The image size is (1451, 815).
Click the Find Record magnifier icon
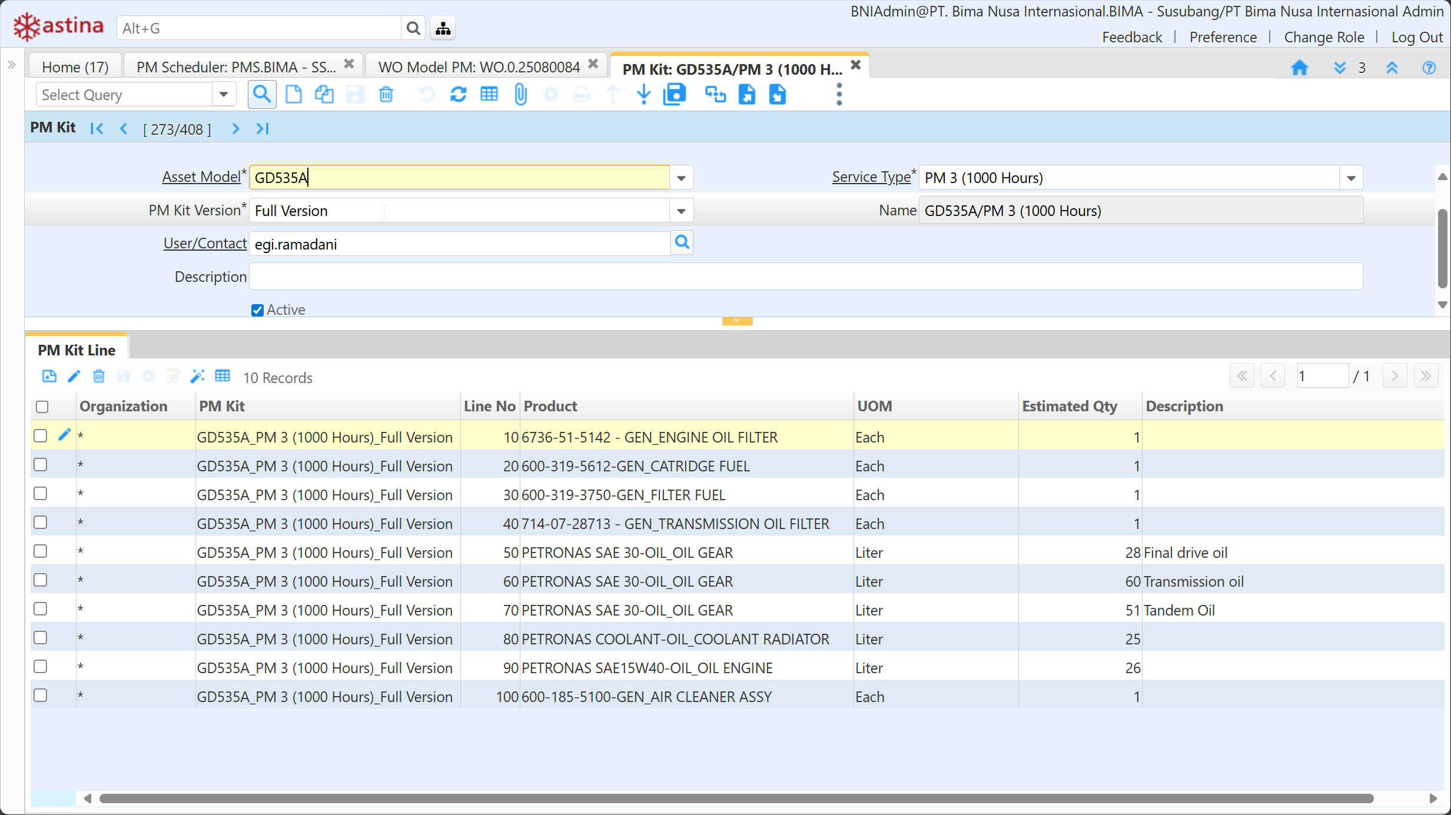click(x=262, y=95)
